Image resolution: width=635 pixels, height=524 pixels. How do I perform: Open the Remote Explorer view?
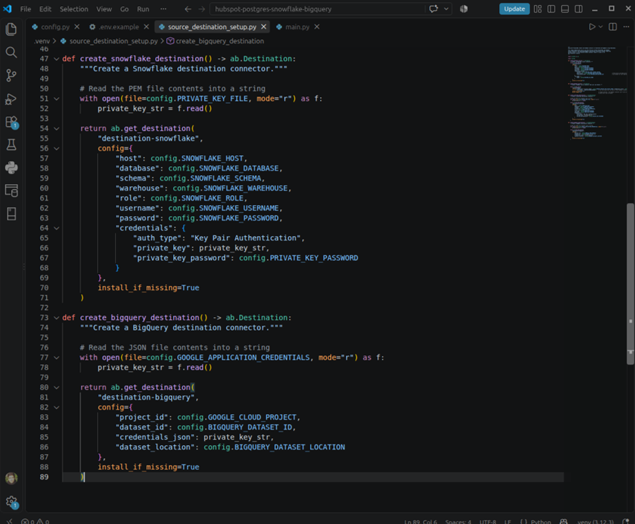pos(11,190)
